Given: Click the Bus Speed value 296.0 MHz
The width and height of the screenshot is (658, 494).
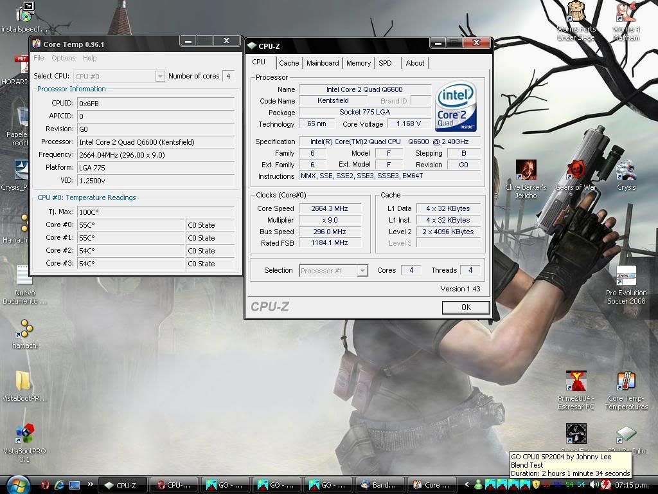Looking at the screenshot, I should pos(330,232).
